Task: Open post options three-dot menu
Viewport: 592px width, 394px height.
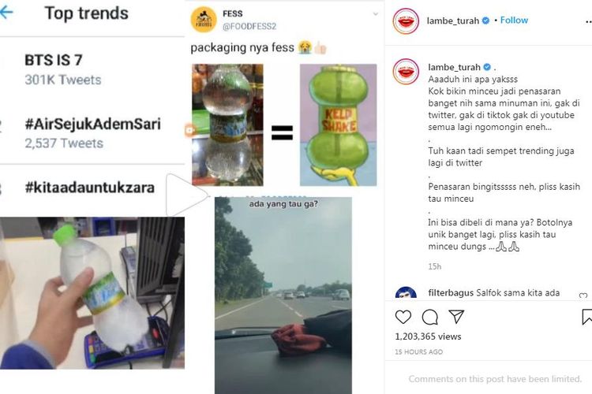Action: (x=588, y=22)
